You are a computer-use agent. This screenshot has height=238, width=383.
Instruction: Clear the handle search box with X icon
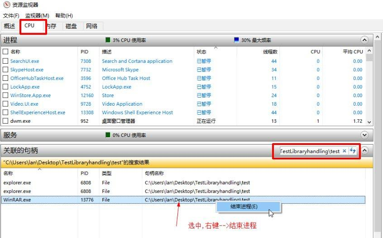tap(345, 151)
